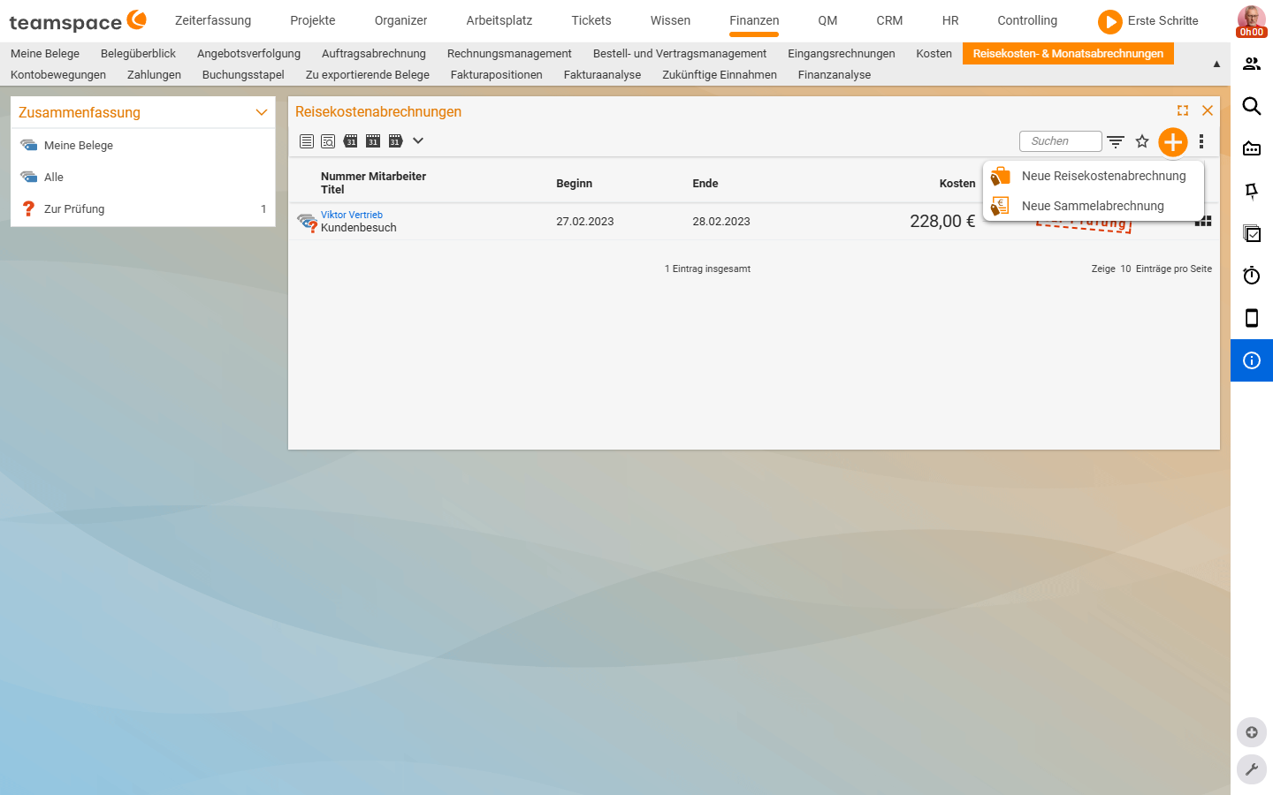Open the user avatar profile
The image size is (1273, 795).
click(1251, 19)
